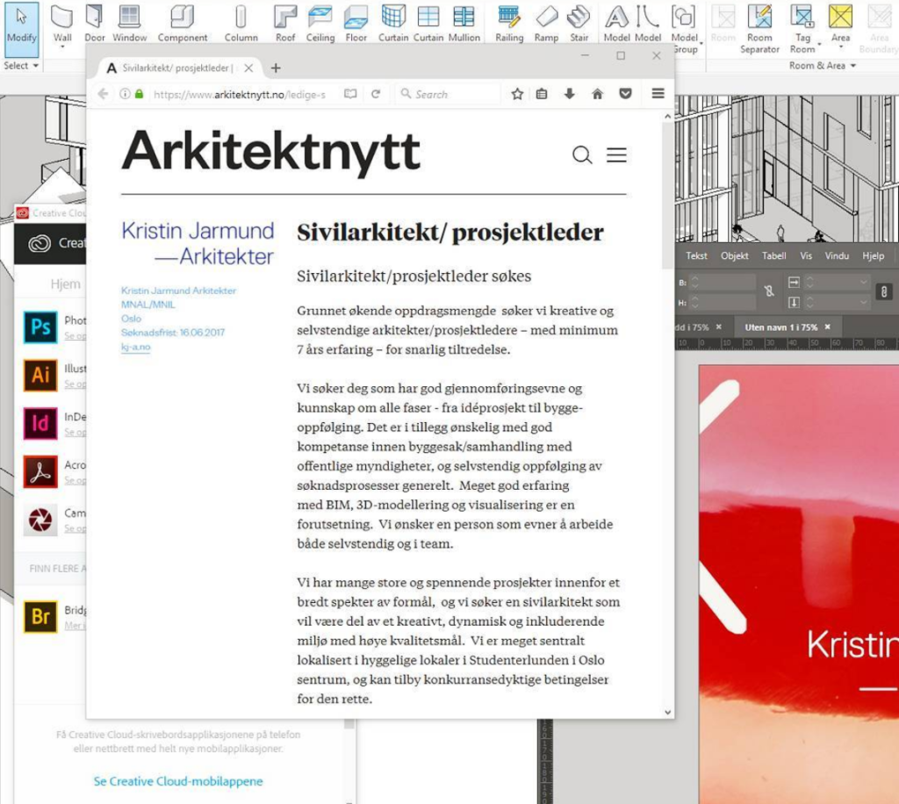
Task: Click the browser page scrollbar down arrow
Action: click(x=667, y=712)
